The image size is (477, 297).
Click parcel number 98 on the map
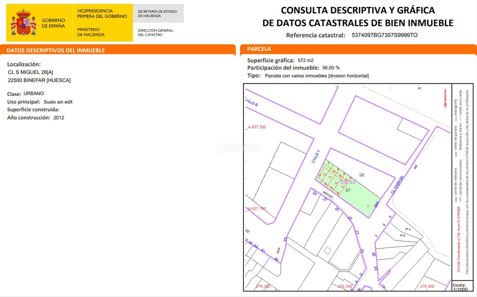point(361,175)
